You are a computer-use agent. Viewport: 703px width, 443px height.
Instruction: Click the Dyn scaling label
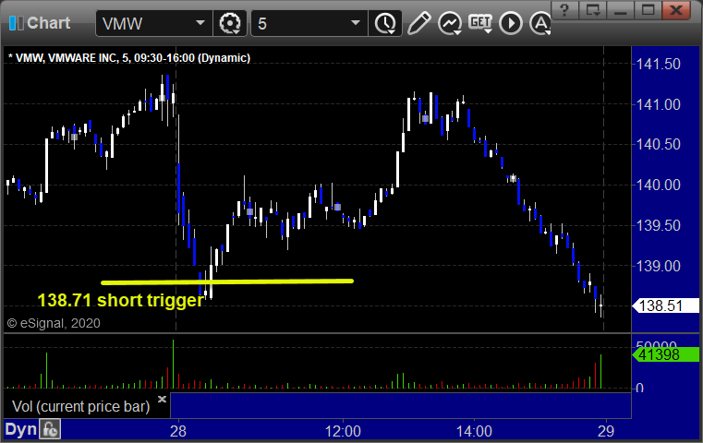[20, 429]
